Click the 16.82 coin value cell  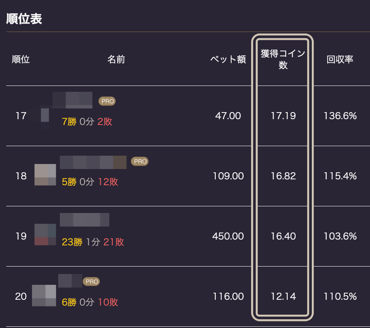coord(283,176)
